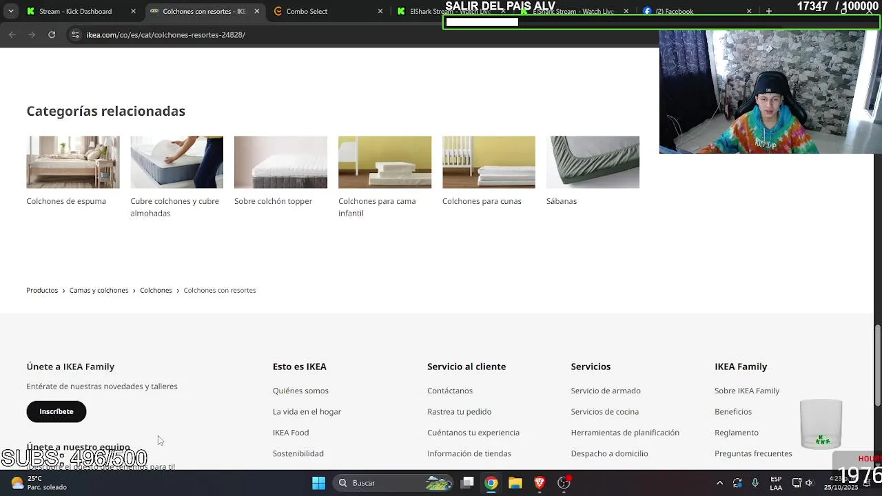Open the Beneficios link
Screen dimensions: 882x496
(733, 411)
